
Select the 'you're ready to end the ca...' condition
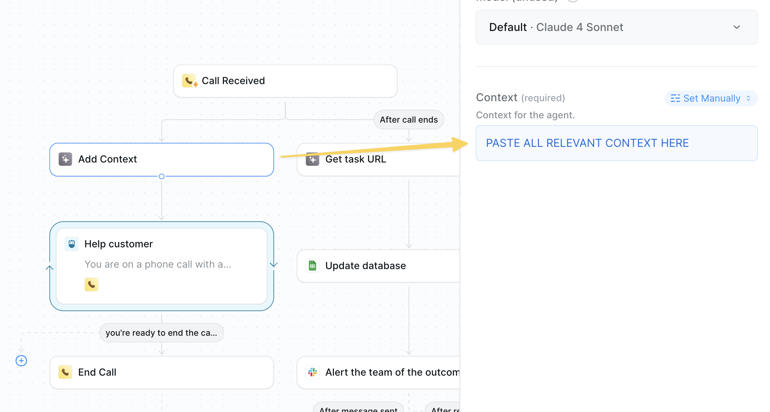click(161, 333)
